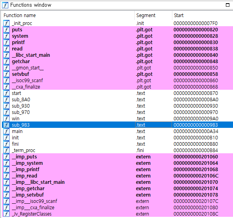Screen dimensions: 233x218
Task: Click .text segment cell of sub_9B3
Action: pos(153,125)
